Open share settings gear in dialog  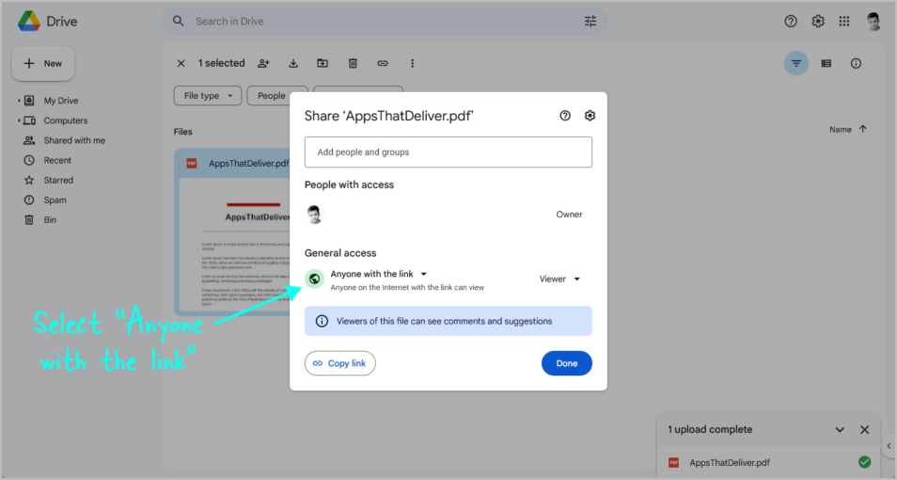(x=590, y=116)
